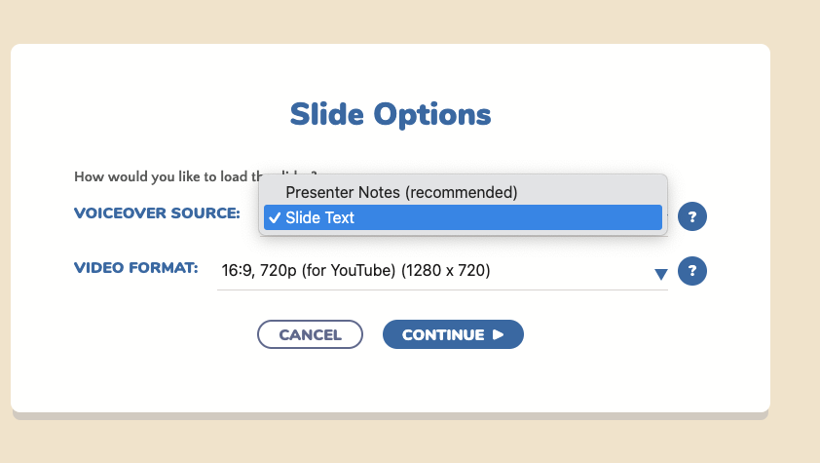
Task: Click the dialog's bottom shadow edge
Action: point(390,416)
